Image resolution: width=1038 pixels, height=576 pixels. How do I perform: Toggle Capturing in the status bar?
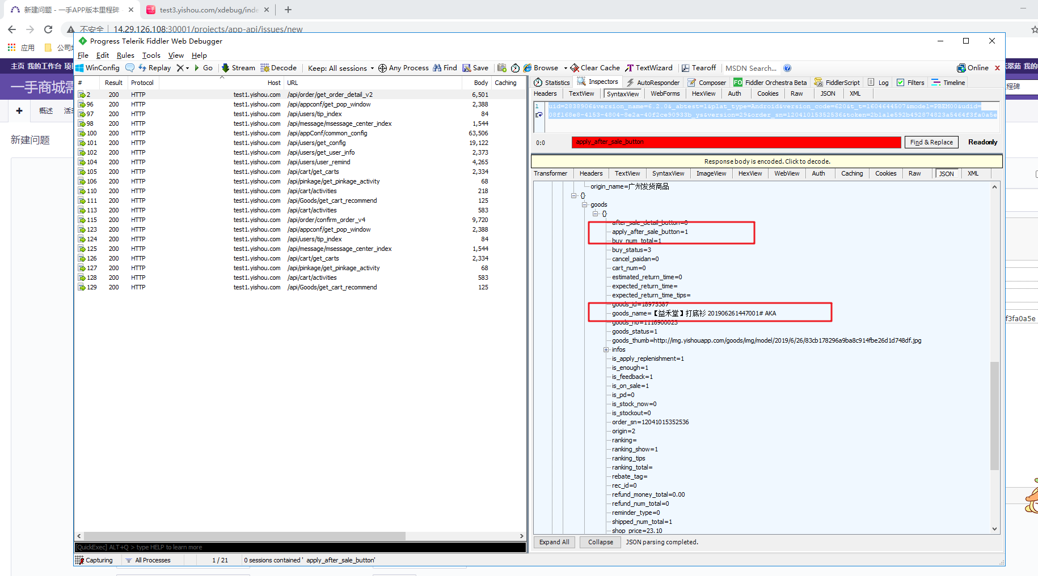94,560
